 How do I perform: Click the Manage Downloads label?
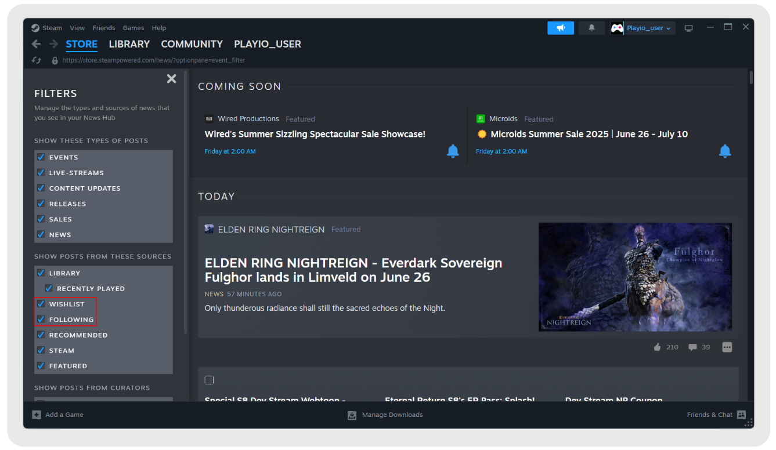tap(392, 415)
